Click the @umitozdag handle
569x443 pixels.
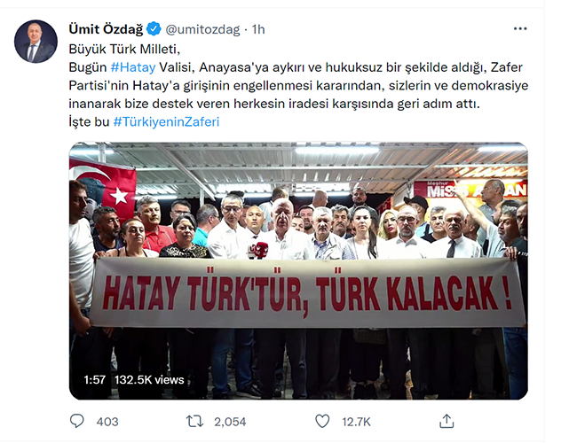coord(203,29)
